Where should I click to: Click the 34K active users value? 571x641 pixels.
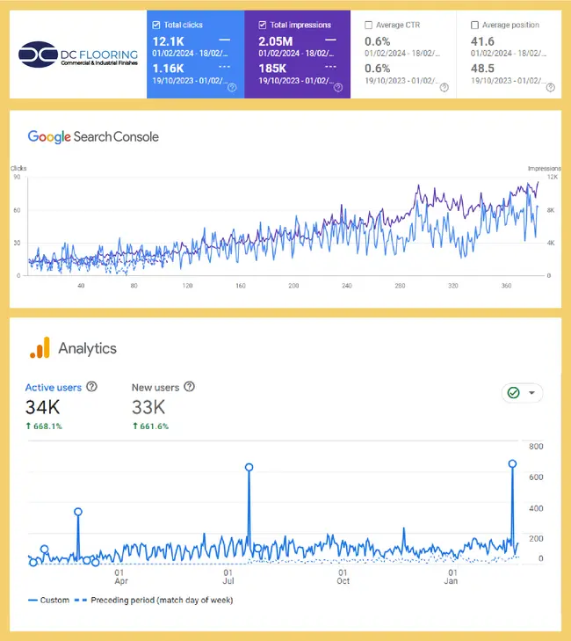point(42,407)
